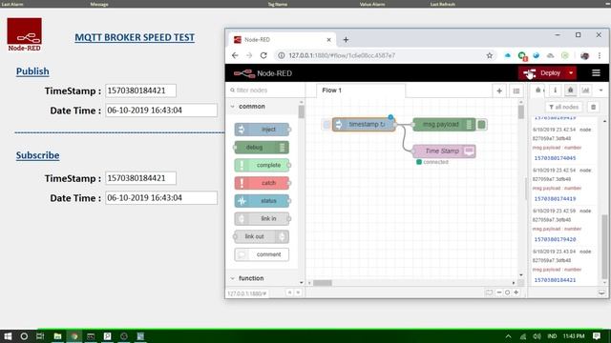Screen dimensions: 611x343
Task: Select the catch node in palette
Action: (x=262, y=183)
